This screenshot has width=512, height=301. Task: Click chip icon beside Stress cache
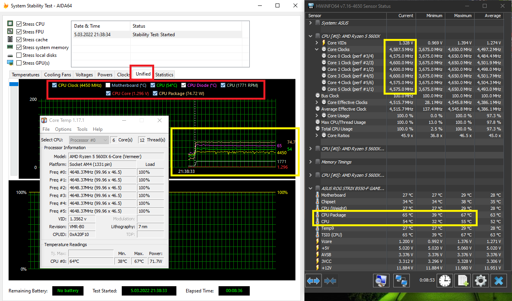coord(10,39)
